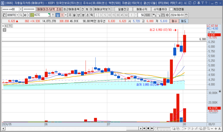Open the 최근매매종목 tab
Viewport: 223px width, 132px height.
tap(71, 9)
